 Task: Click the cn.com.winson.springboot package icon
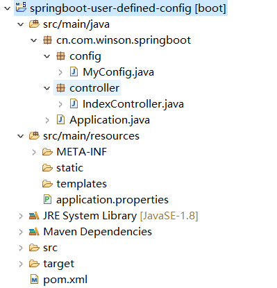coord(47,40)
